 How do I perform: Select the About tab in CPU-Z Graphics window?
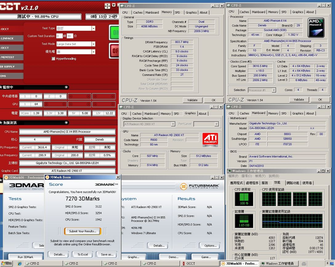coord(203,114)
